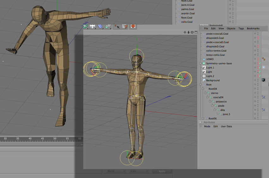
Task: Click the viewport zoom arrow icon
Action: [189, 32]
